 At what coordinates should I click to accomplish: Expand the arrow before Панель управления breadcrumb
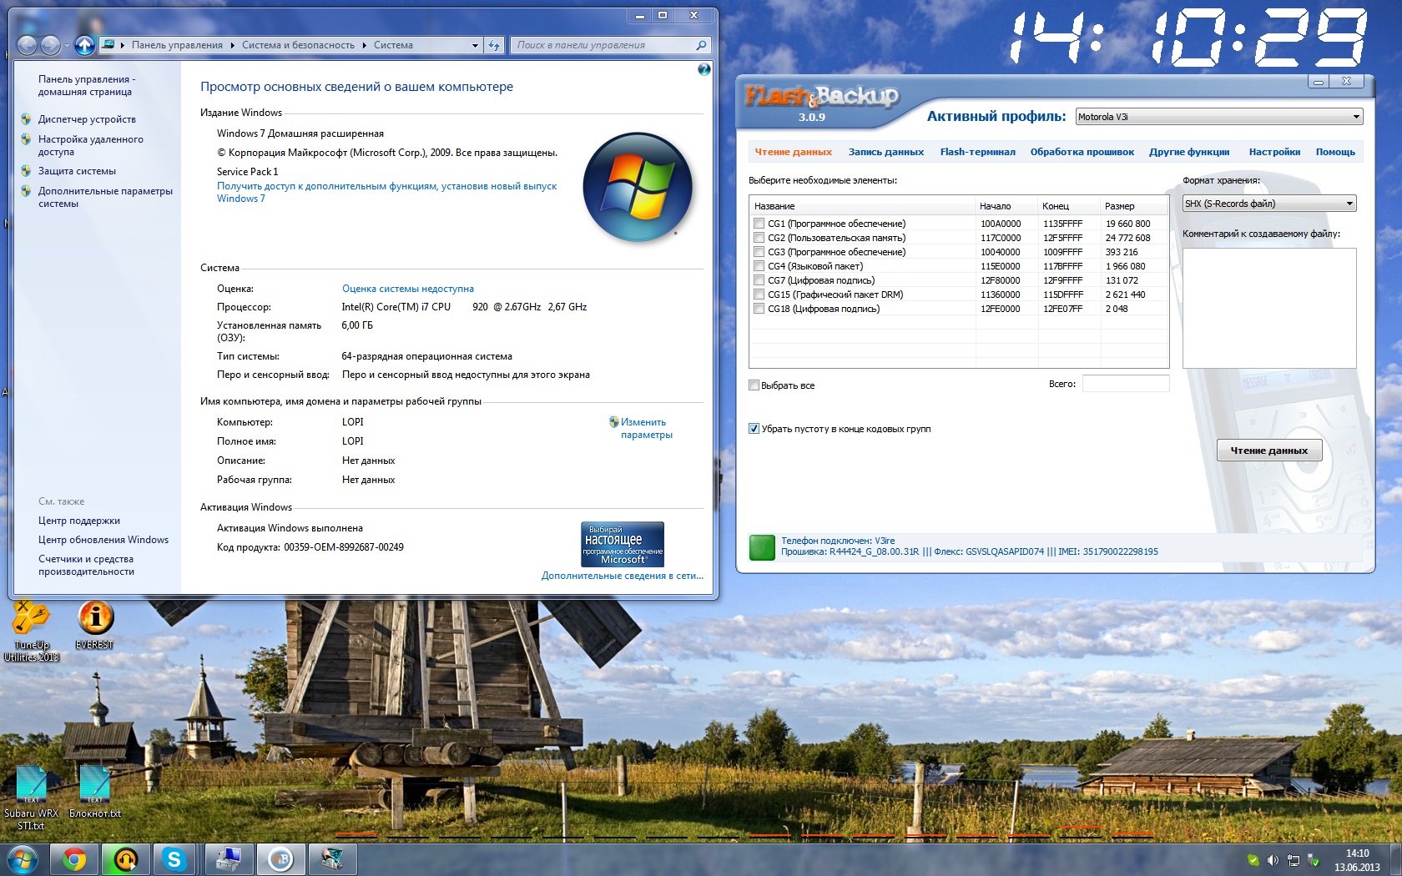click(x=123, y=45)
